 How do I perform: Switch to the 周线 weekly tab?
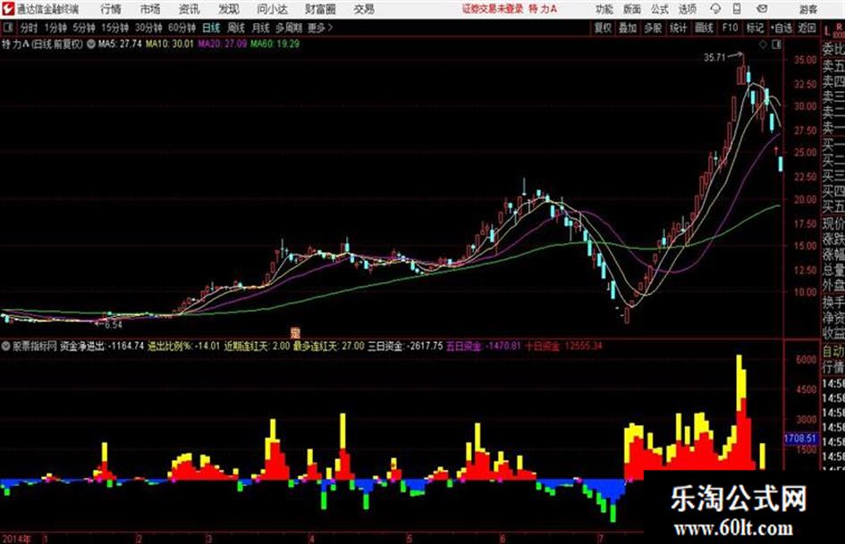236,28
